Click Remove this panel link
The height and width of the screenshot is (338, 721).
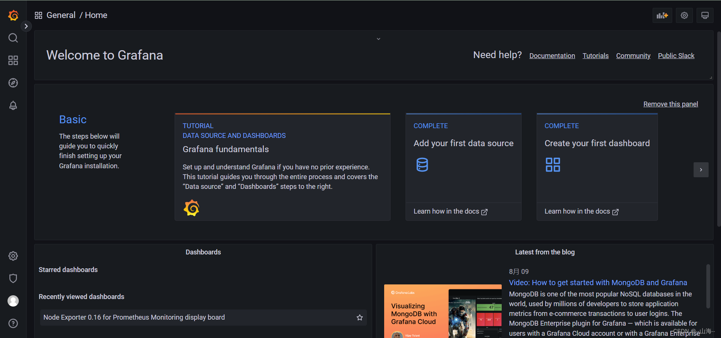click(671, 104)
